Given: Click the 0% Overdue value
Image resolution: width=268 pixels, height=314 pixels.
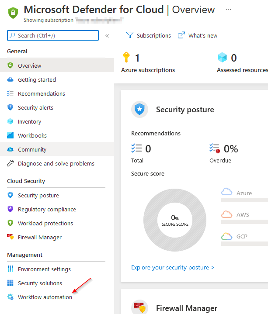Looking at the screenshot, I should 231,149.
